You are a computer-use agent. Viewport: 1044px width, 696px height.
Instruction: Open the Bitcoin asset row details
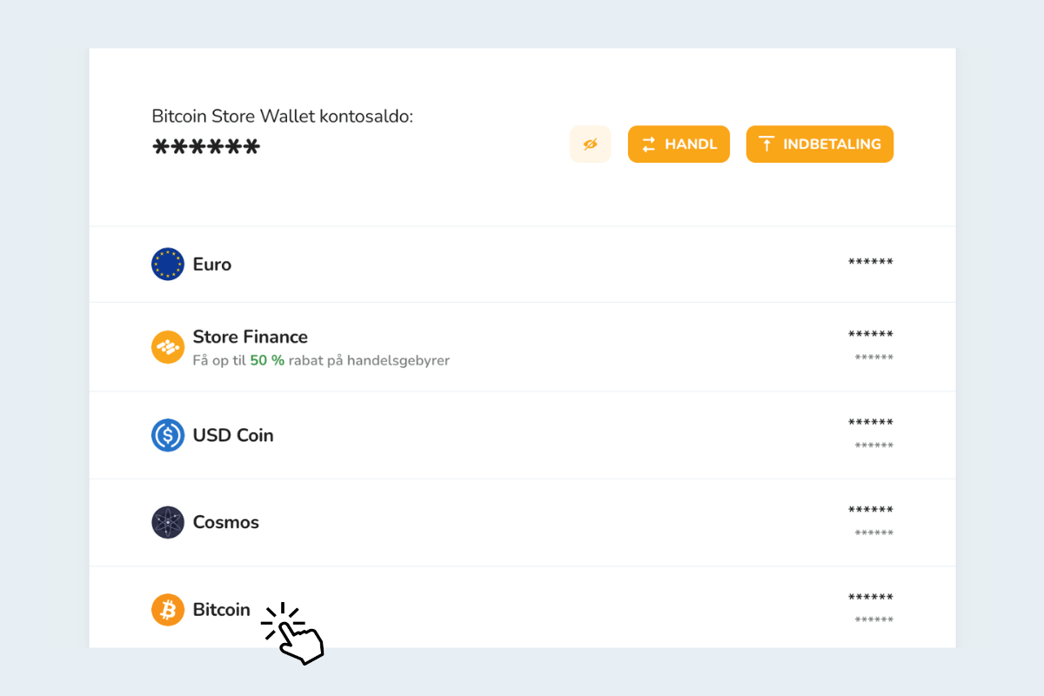522,609
